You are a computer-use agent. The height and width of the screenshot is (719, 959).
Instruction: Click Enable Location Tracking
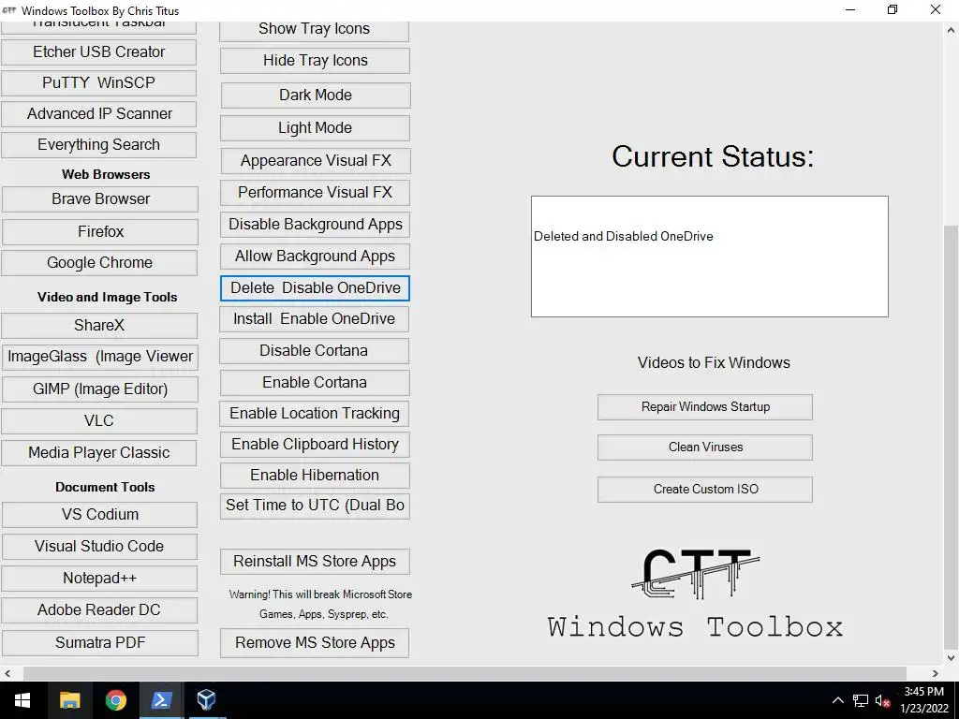click(x=315, y=414)
